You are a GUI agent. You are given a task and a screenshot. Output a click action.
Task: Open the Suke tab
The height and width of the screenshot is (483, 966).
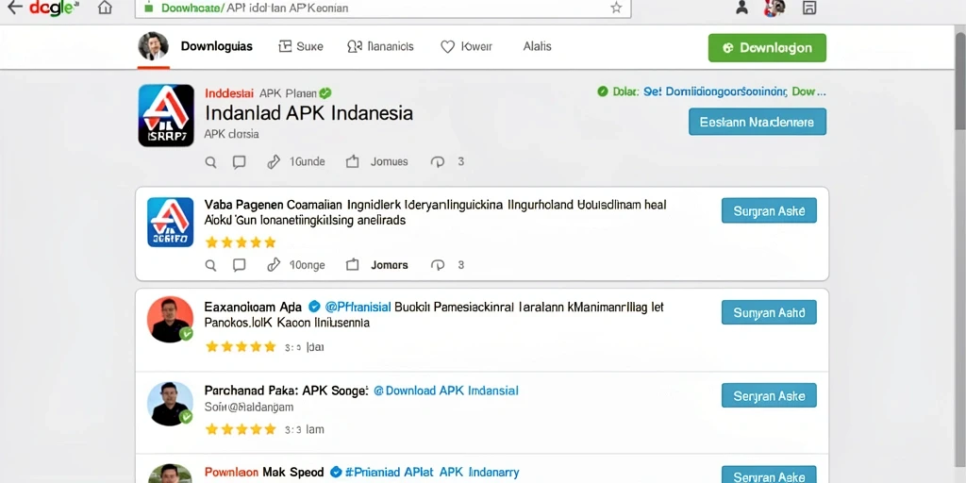tap(301, 46)
